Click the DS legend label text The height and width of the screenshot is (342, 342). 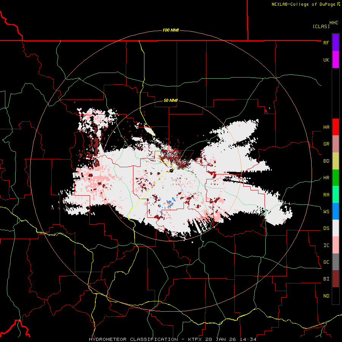(x=326, y=228)
